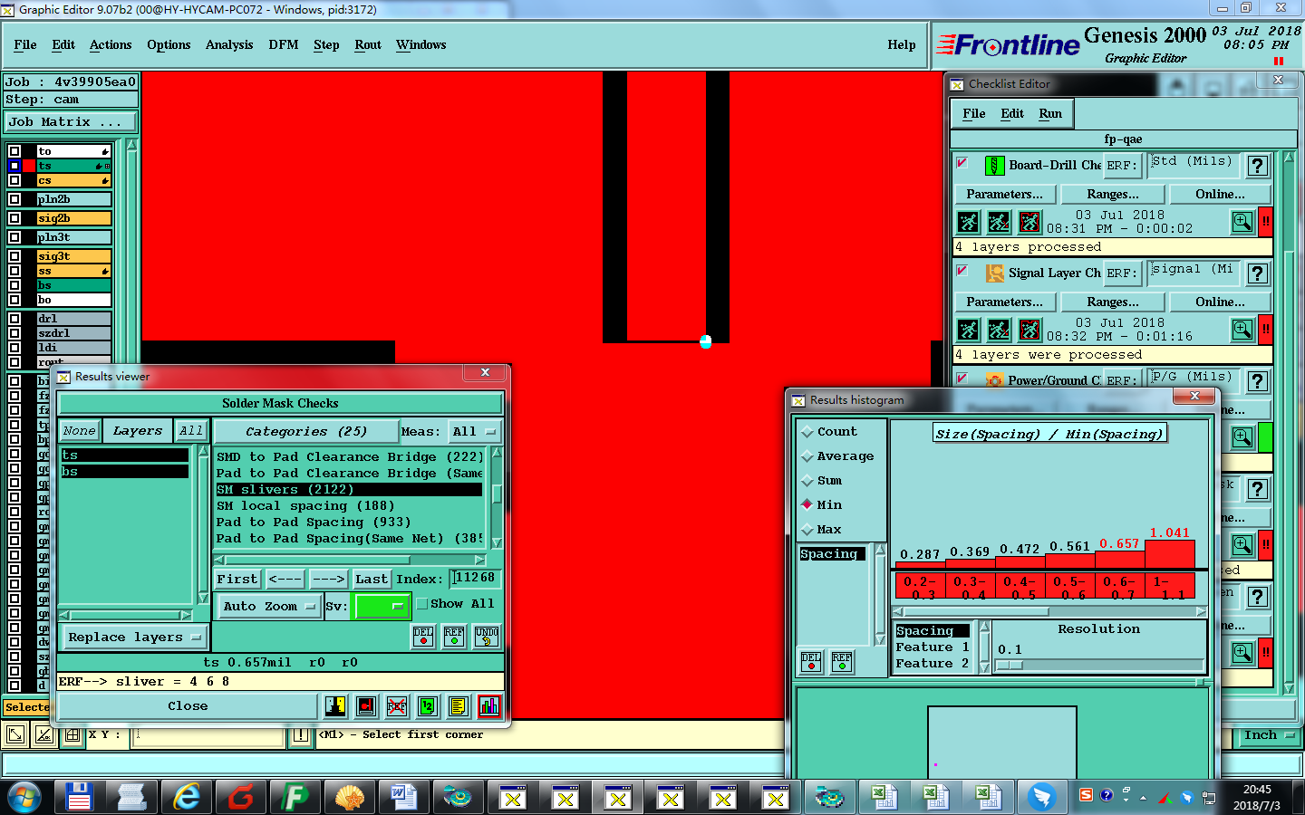The image size is (1305, 815).
Task: Click the DEL icon in Results histogram
Action: click(811, 662)
